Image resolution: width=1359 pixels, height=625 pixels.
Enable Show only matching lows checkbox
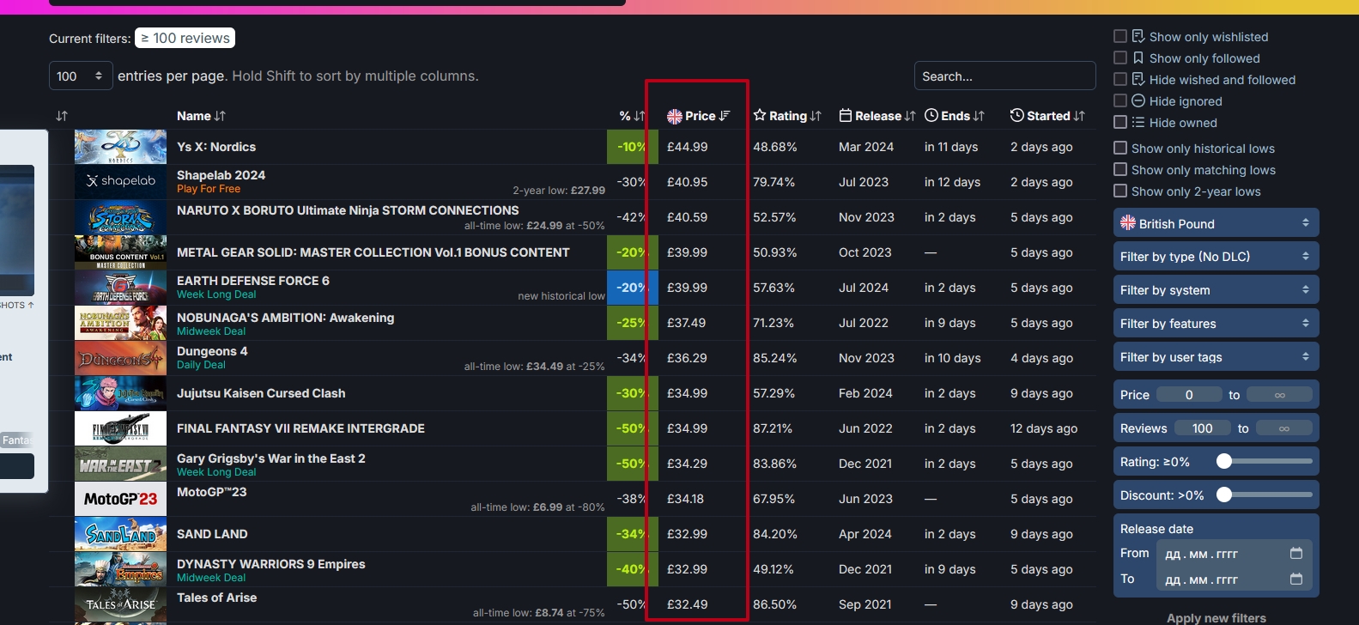tap(1120, 169)
